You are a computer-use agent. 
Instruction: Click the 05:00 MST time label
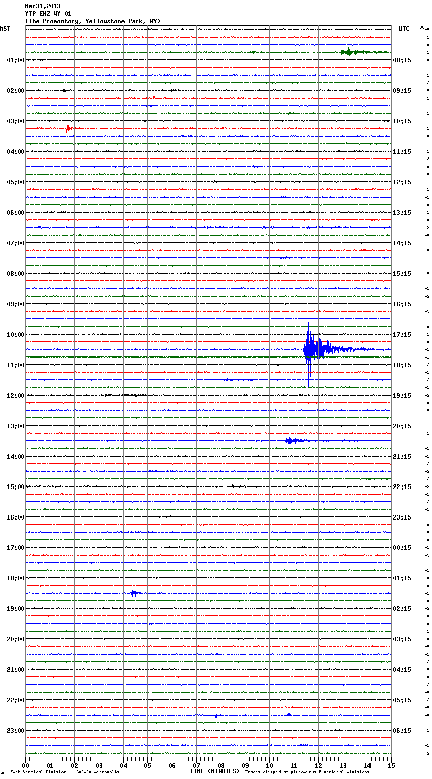[15, 182]
